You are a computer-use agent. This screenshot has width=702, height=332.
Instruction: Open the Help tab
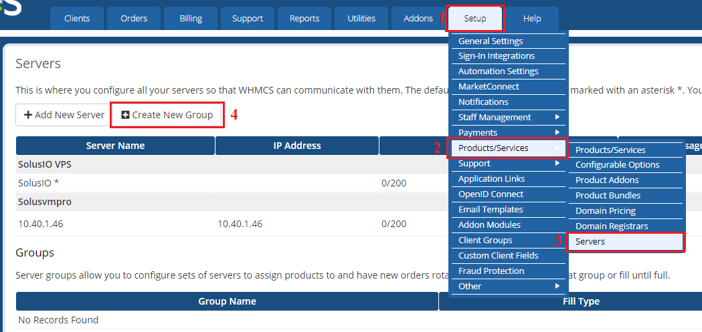click(x=532, y=19)
